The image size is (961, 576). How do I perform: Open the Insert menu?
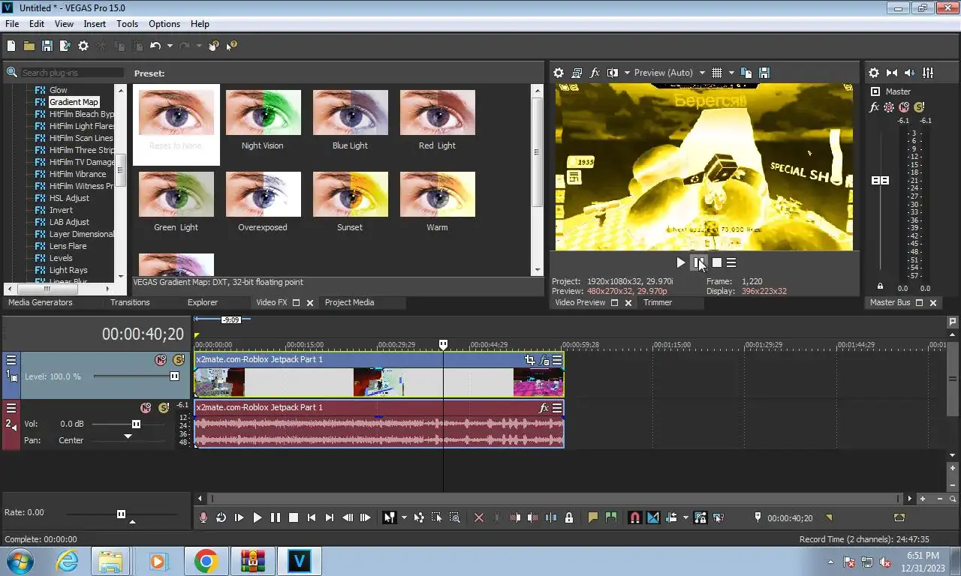click(x=95, y=24)
